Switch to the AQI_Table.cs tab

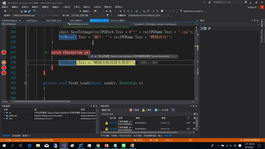coord(76,20)
